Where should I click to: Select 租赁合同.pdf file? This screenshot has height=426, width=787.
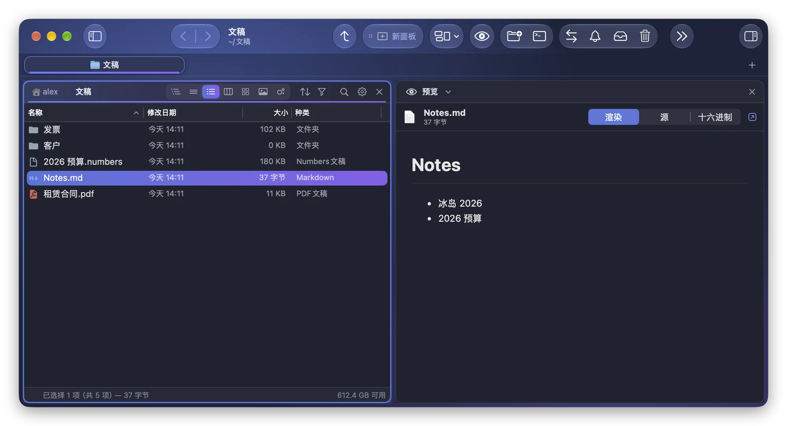point(207,194)
